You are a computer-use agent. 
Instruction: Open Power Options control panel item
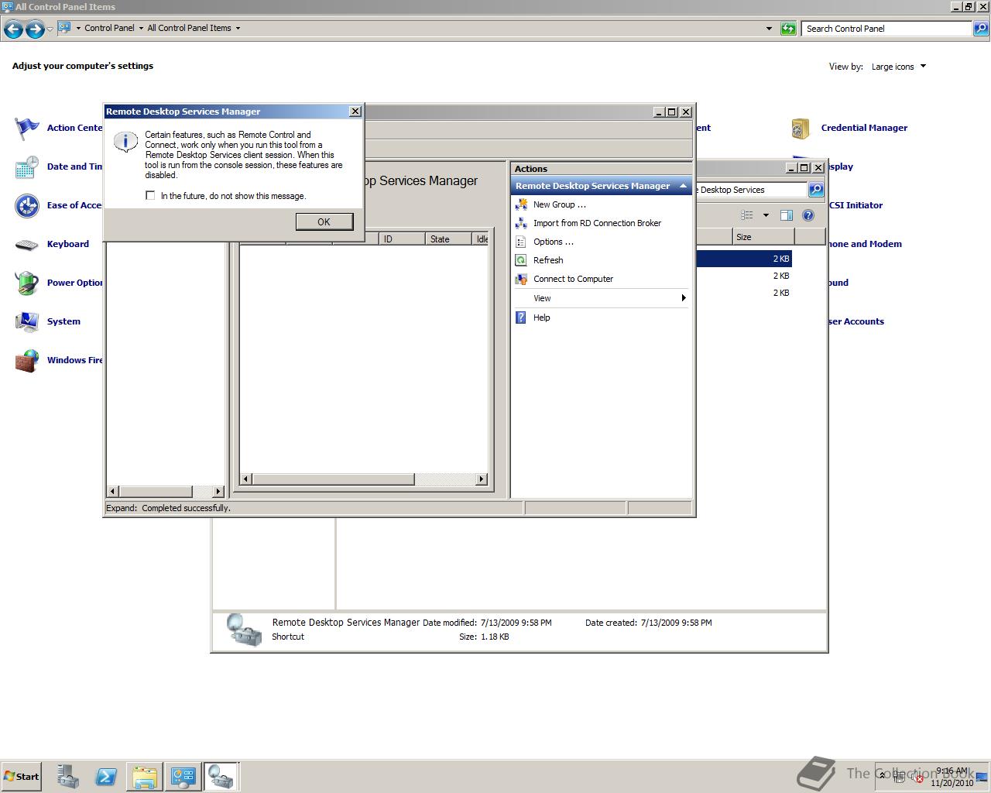tap(74, 283)
